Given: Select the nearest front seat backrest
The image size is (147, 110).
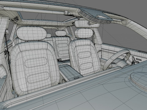Looking at the screenshot, I should (x=35, y=68).
